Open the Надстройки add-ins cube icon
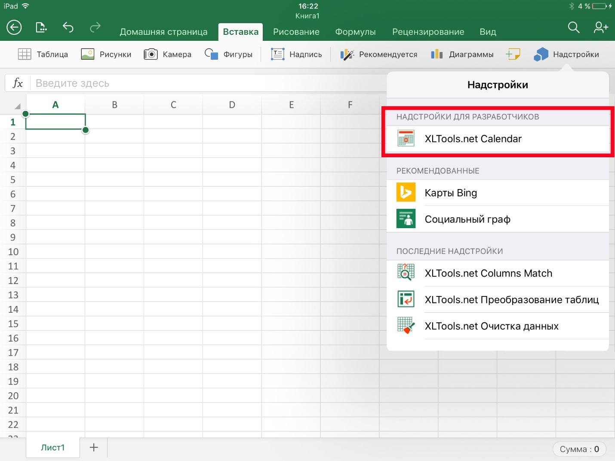 click(x=541, y=54)
